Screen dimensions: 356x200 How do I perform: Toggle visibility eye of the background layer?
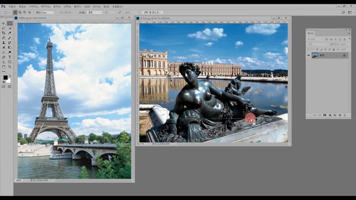click(309, 55)
